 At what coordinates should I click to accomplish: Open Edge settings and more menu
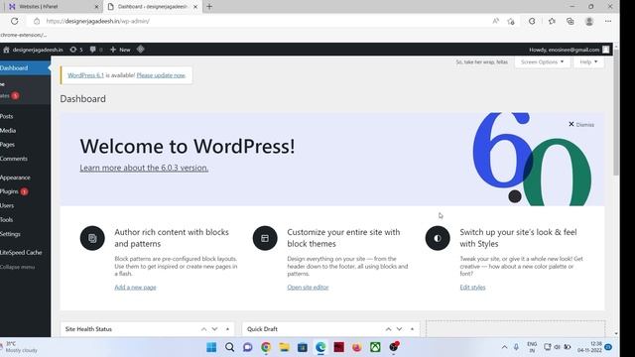point(608,21)
